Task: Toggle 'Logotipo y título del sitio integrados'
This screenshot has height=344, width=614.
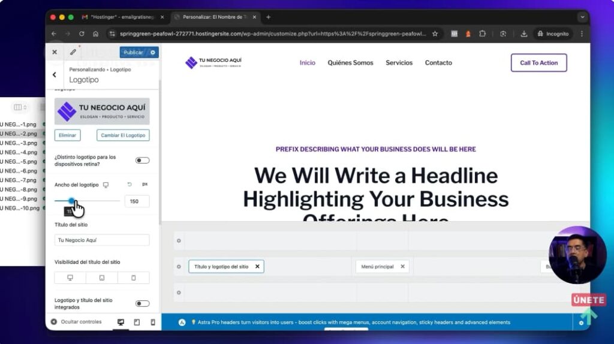Action: [142, 303]
